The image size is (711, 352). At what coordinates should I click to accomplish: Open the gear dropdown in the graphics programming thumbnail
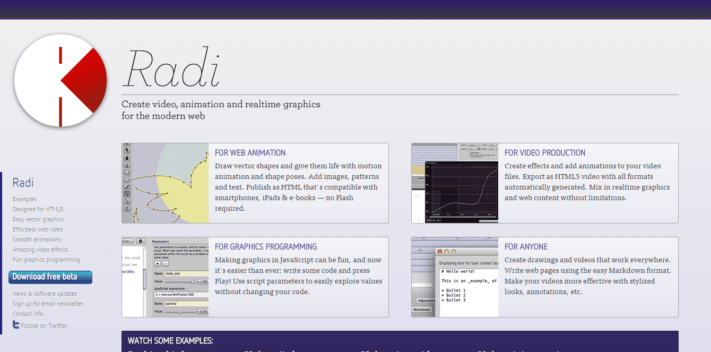coord(141,242)
